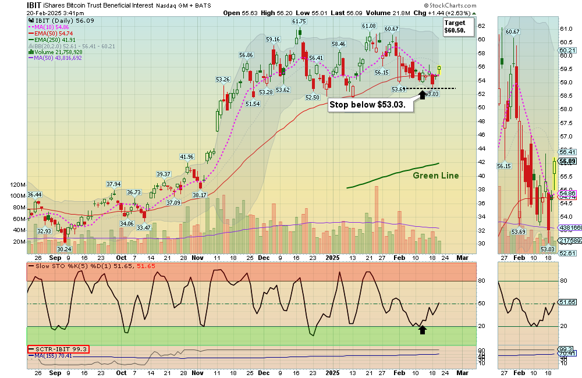Select the 'Last 56.09' header value
This screenshot has height=378, width=582.
[346, 13]
